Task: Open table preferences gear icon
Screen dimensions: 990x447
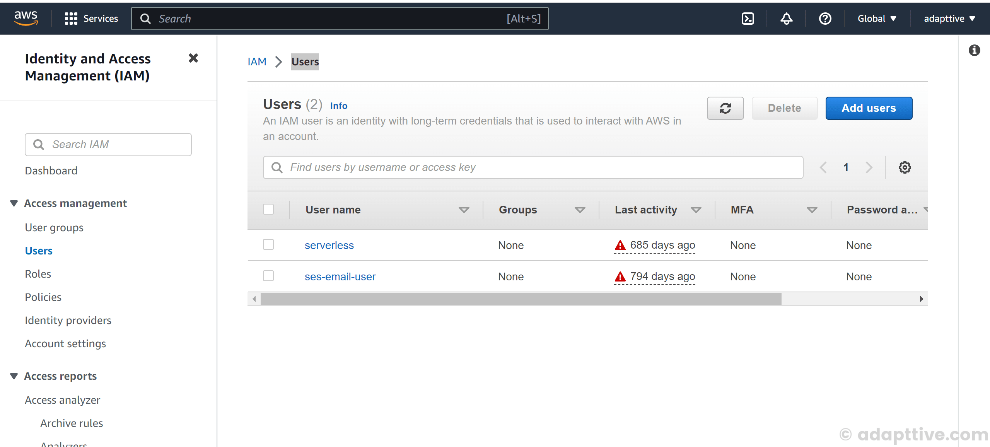Action: pos(905,167)
